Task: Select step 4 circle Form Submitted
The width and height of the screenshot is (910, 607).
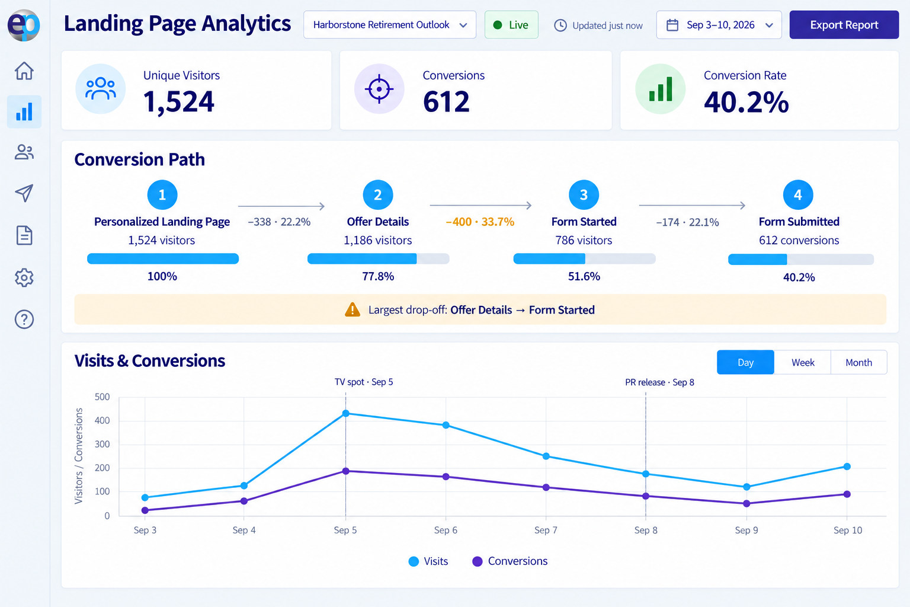Action: tap(798, 194)
